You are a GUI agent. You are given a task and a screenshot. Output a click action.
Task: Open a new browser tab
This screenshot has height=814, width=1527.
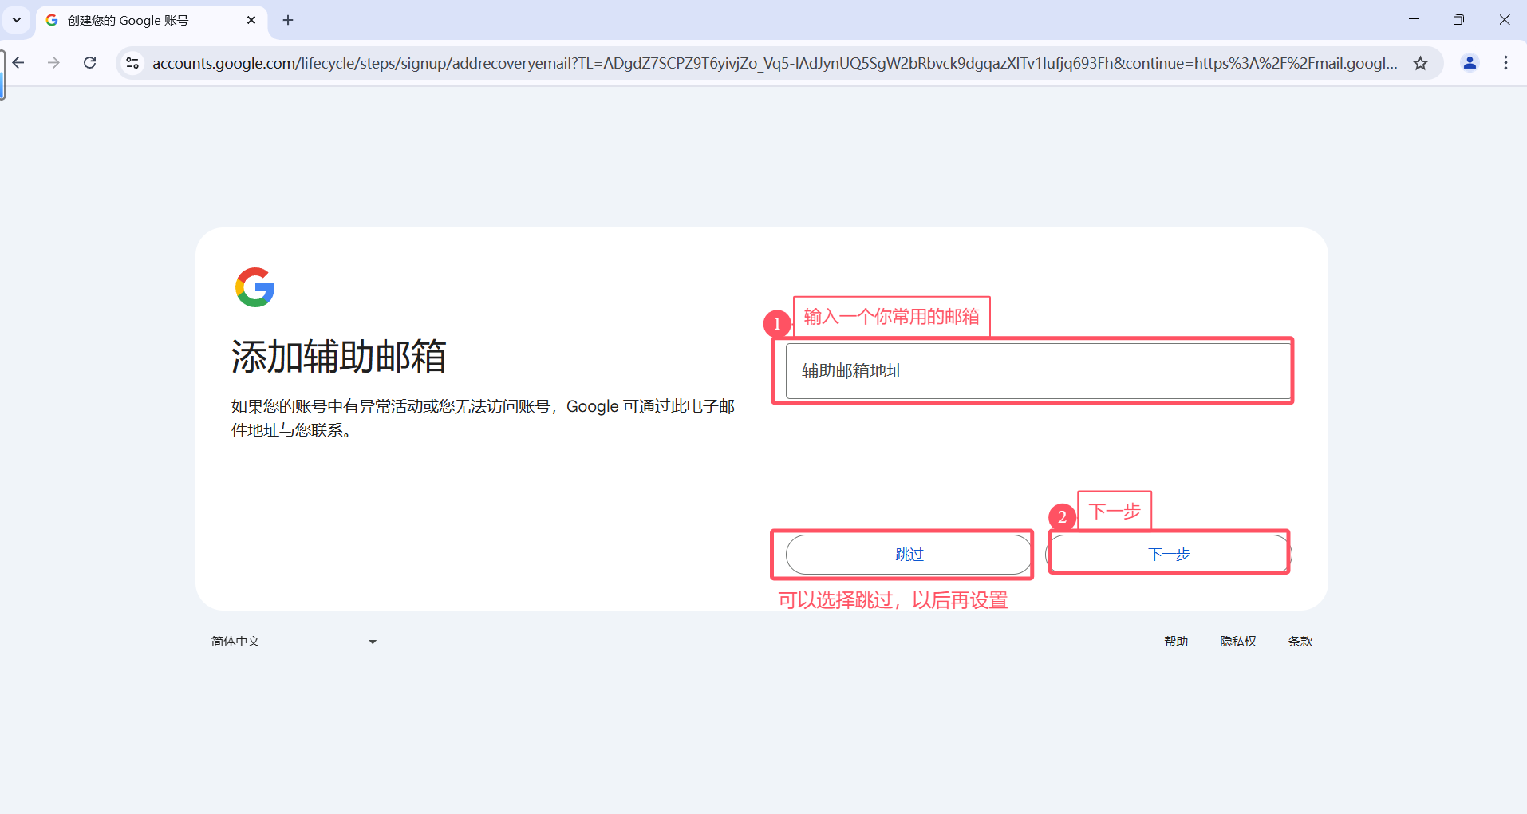[288, 20]
